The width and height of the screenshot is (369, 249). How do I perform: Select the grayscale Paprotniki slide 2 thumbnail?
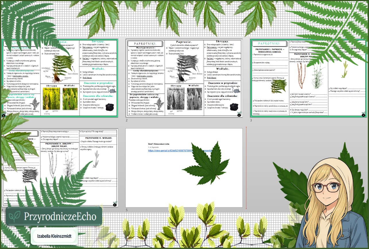[x=184, y=78]
